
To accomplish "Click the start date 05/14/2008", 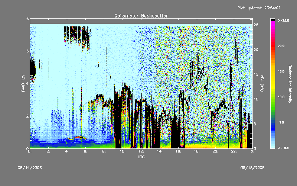I will point(30,168).
